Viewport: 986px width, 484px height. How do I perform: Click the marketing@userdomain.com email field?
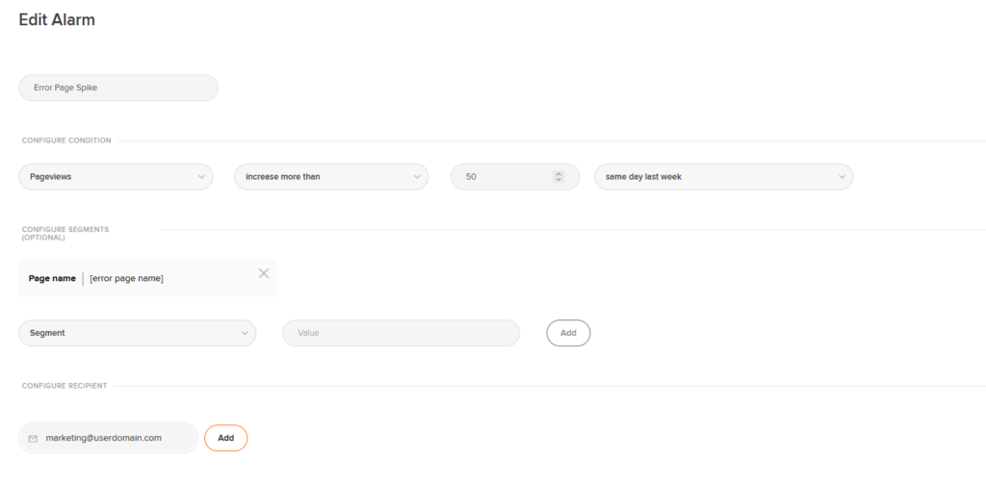(109, 438)
